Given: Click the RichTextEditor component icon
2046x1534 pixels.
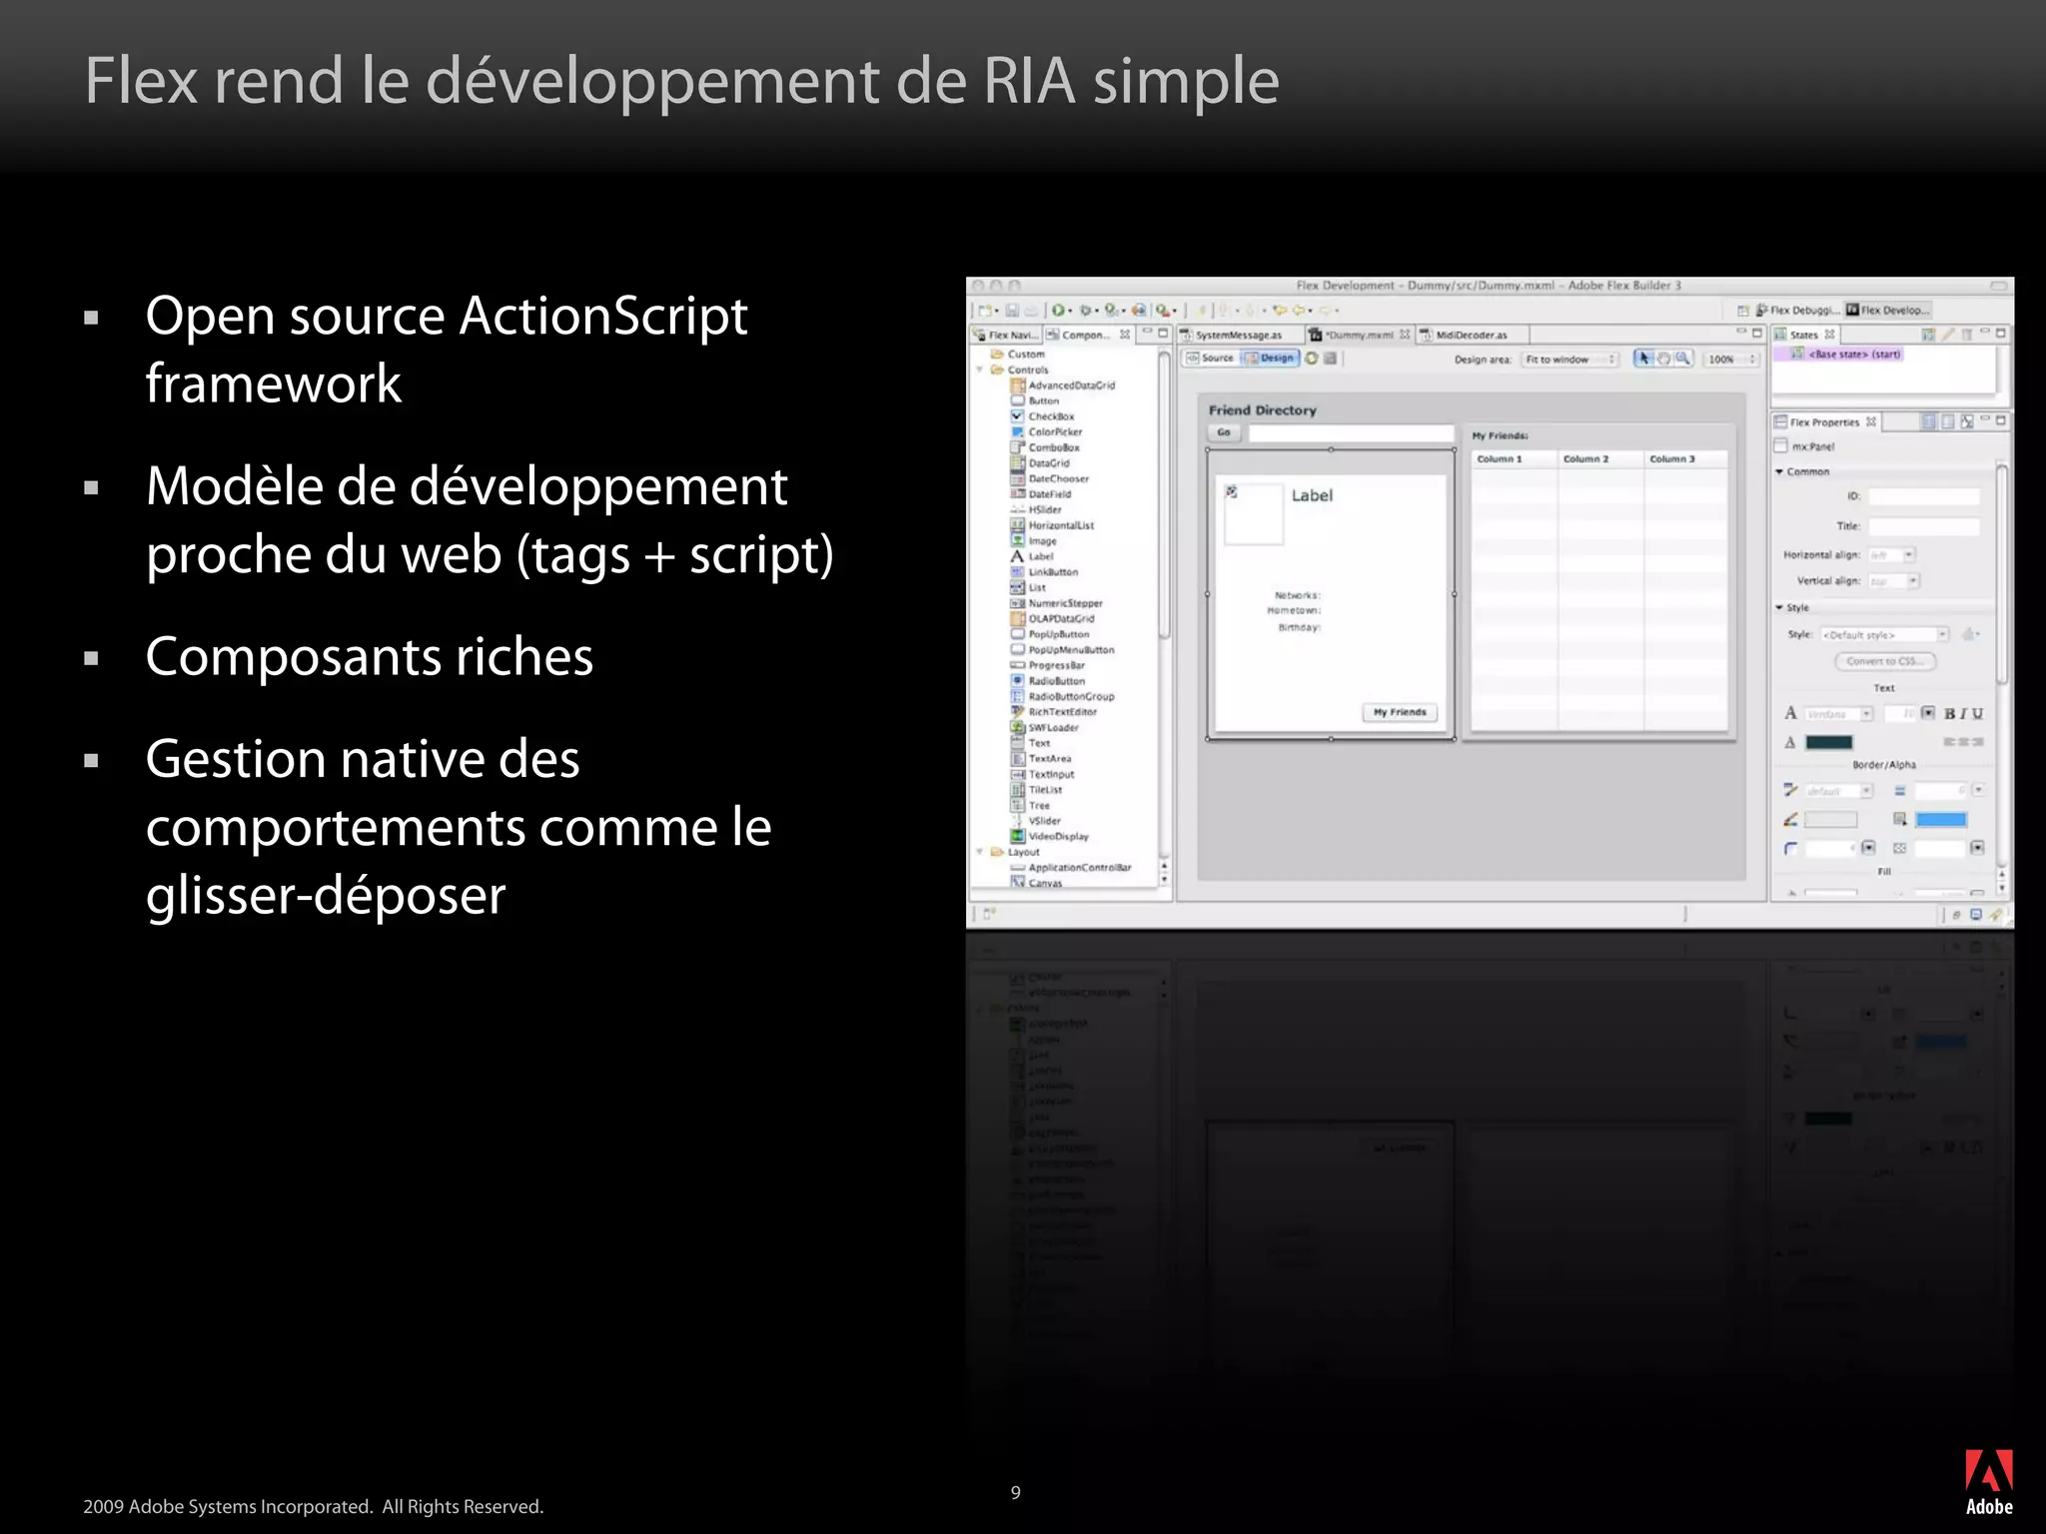Looking at the screenshot, I should (x=1018, y=711).
